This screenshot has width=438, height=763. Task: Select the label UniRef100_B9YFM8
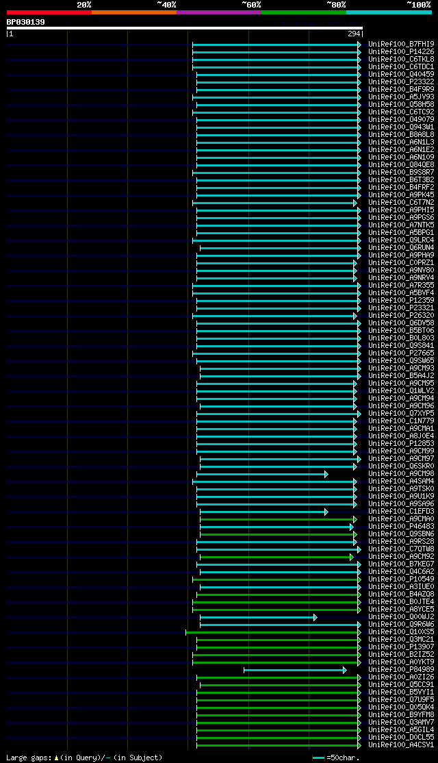[401, 715]
